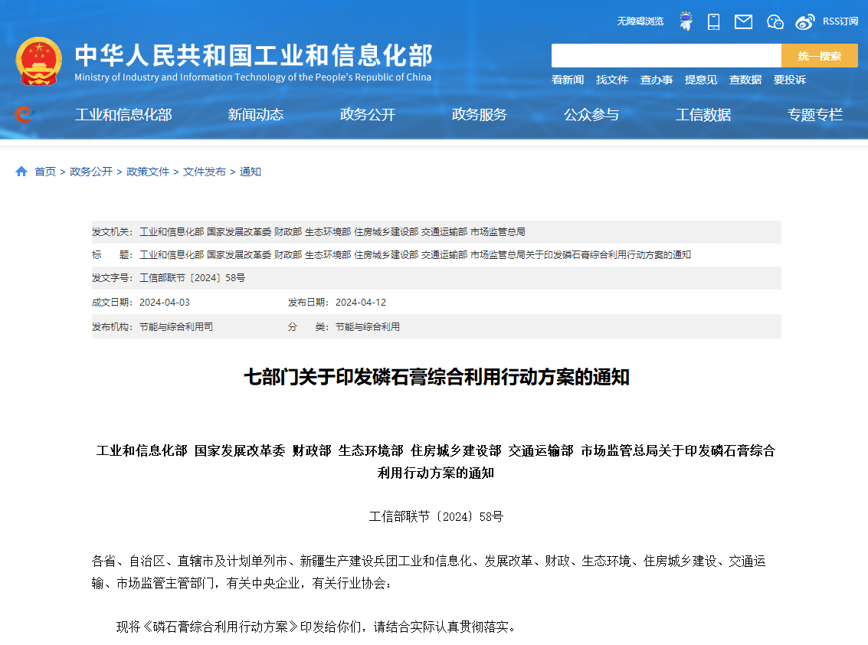
Task: Open the 政务公开 navigation menu
Action: pyautogui.click(x=368, y=115)
